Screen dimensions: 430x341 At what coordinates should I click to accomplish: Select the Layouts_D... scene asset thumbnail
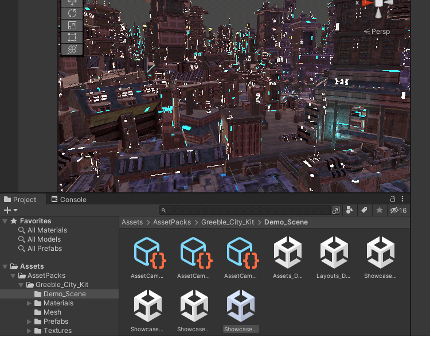coord(334,257)
